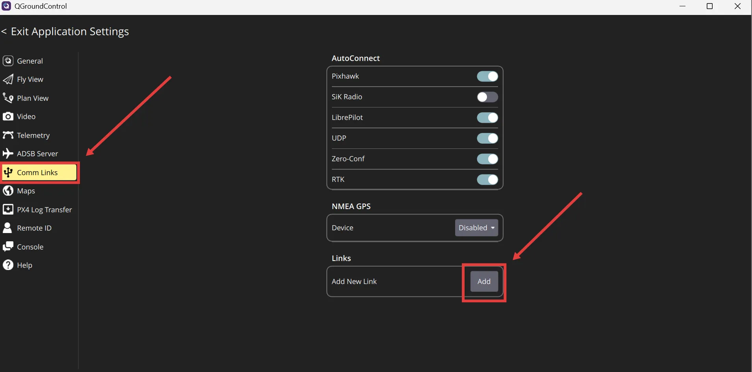Click the AutoConnect section heading

(x=356, y=58)
